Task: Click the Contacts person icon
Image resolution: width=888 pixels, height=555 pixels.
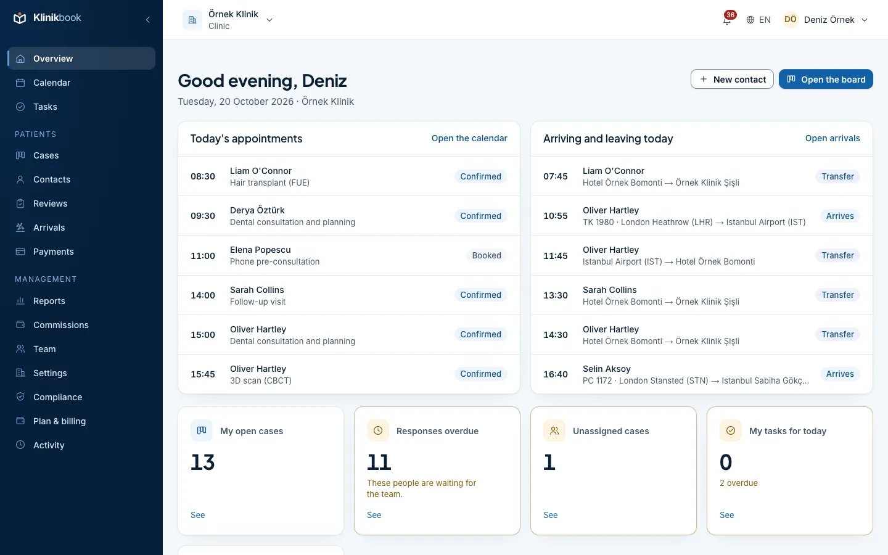Action: pyautogui.click(x=20, y=179)
